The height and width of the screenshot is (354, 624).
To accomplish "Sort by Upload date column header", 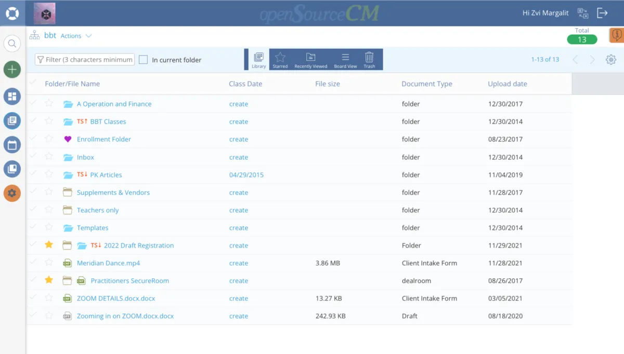I will 508,84.
